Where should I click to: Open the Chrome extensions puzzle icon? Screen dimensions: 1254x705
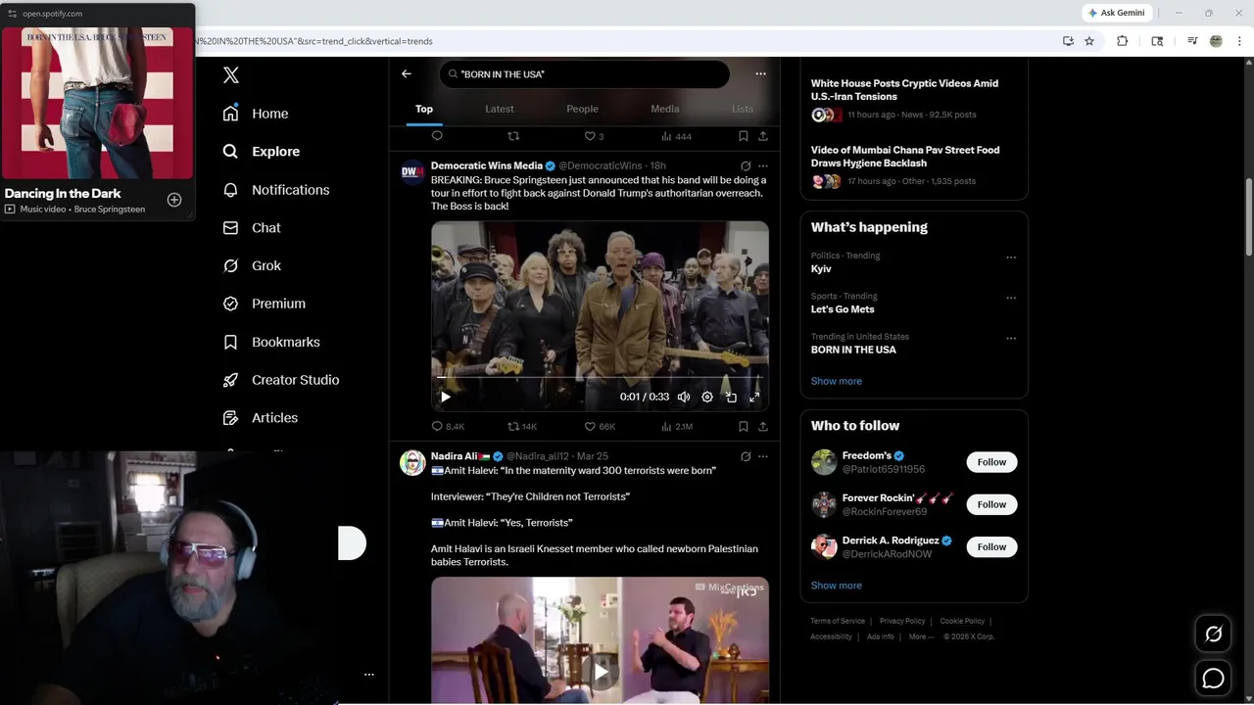pos(1123,41)
